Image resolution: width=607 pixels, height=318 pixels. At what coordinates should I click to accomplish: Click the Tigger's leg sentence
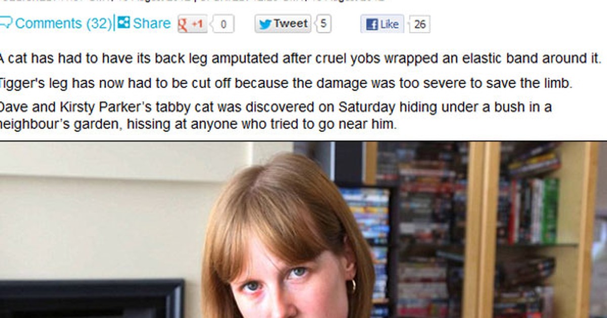click(286, 83)
